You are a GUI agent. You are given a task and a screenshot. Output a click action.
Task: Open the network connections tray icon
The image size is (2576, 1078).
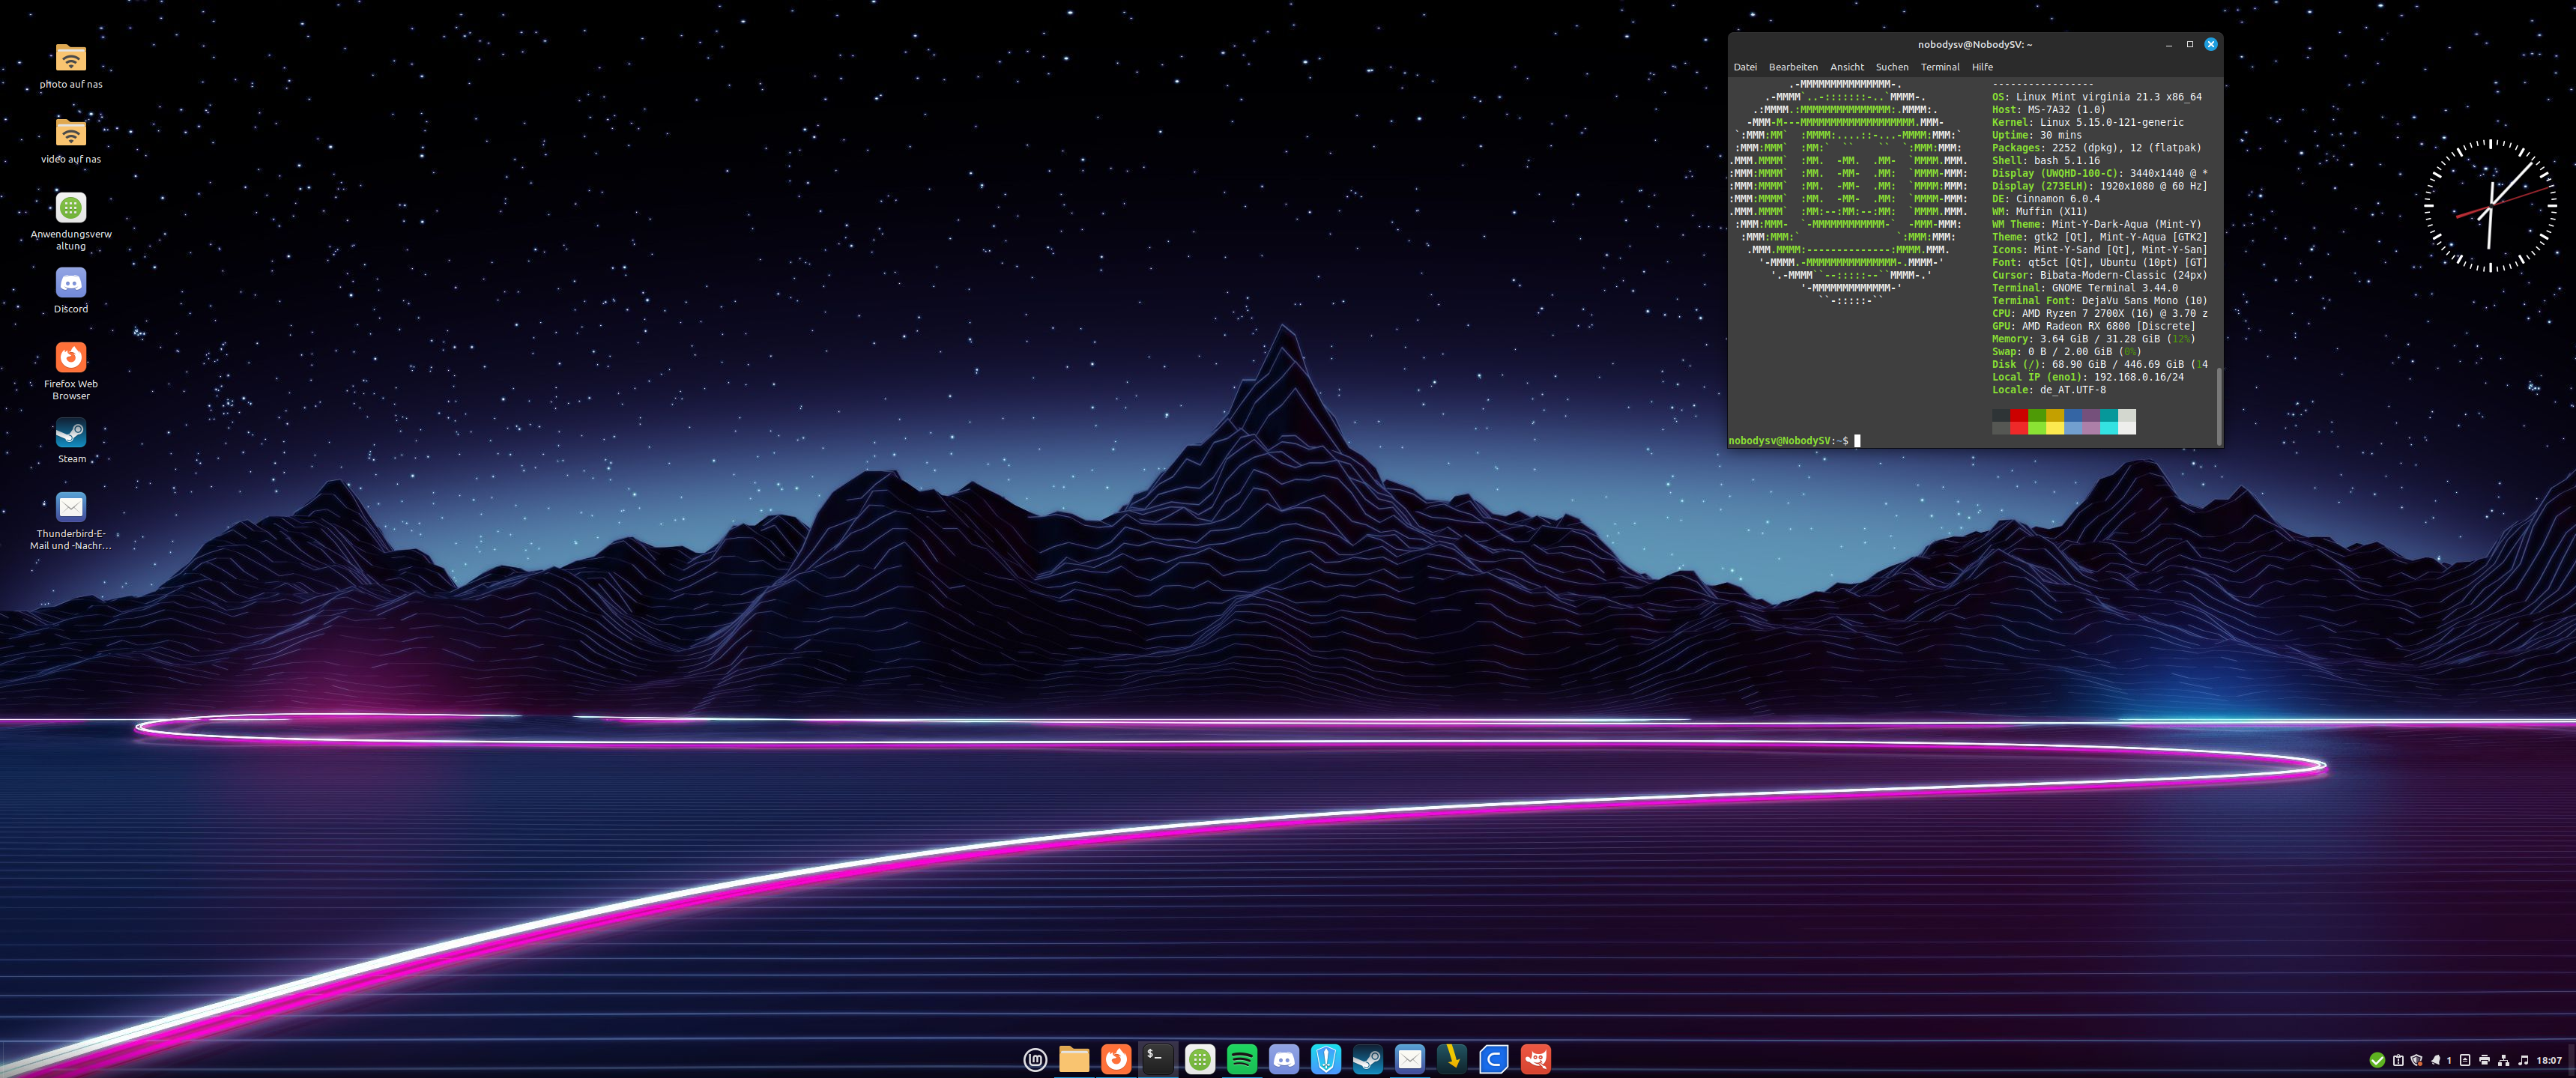point(2503,1060)
